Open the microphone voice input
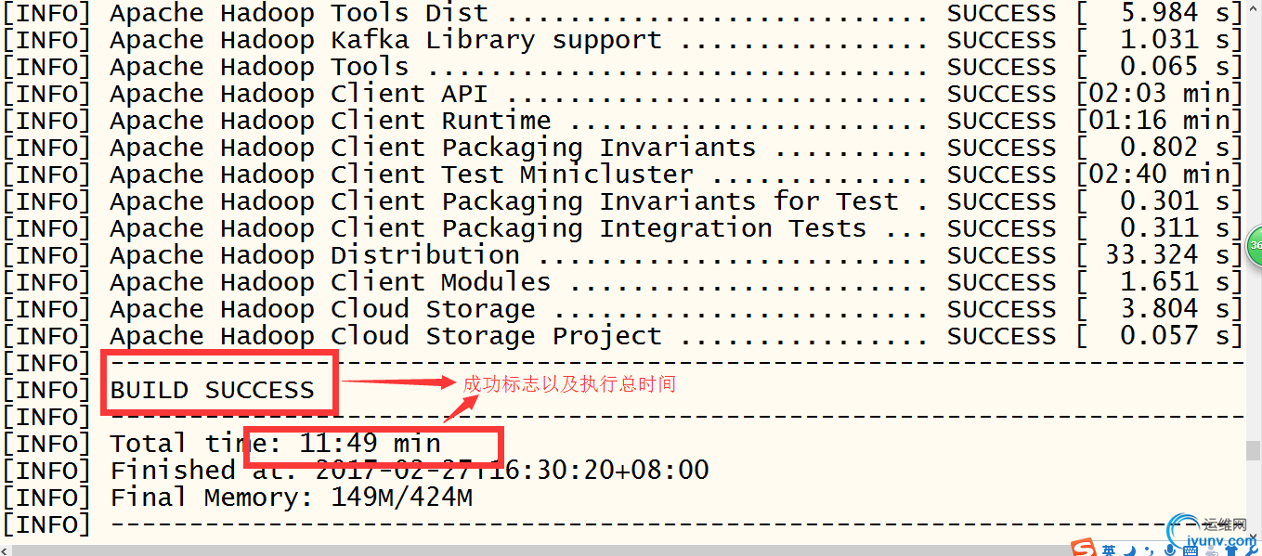1262x556 pixels. 1170,550
